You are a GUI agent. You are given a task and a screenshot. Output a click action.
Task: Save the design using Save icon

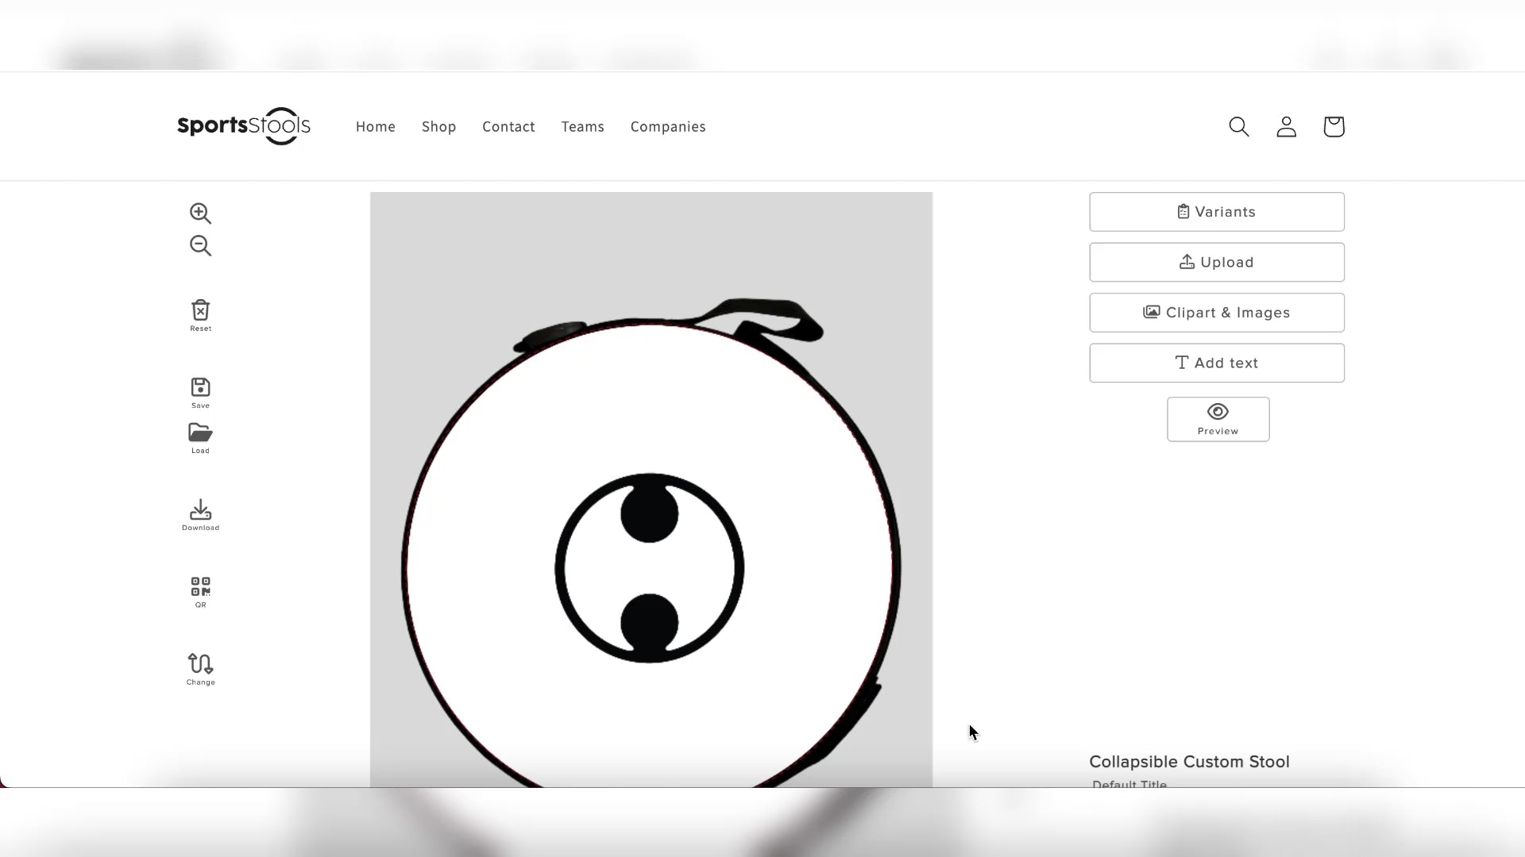pos(200,392)
